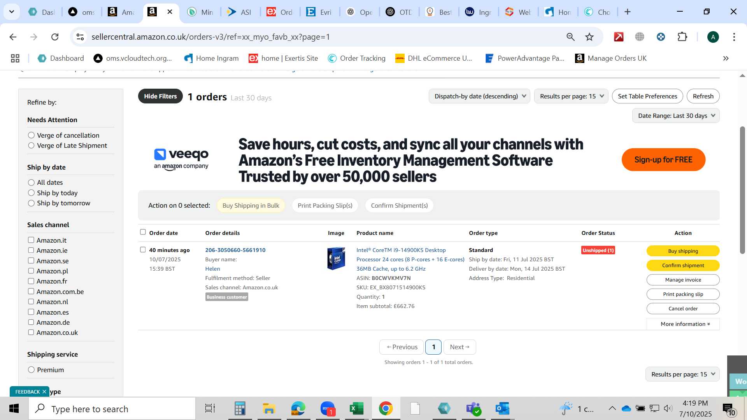Click the Intel processor product thumbnail
The height and width of the screenshot is (420, 747).
[x=336, y=259]
